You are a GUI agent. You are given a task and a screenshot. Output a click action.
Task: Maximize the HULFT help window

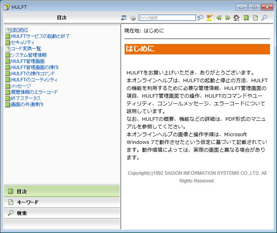254,7
